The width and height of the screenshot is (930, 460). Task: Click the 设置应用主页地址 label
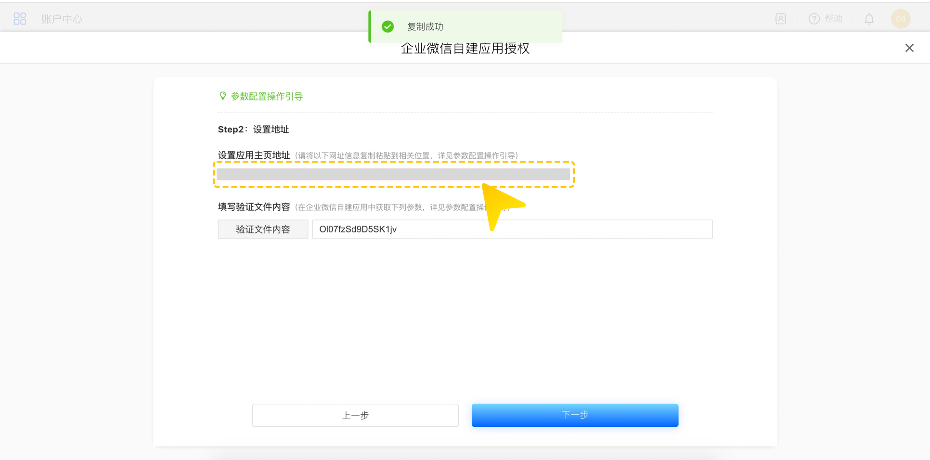(254, 155)
